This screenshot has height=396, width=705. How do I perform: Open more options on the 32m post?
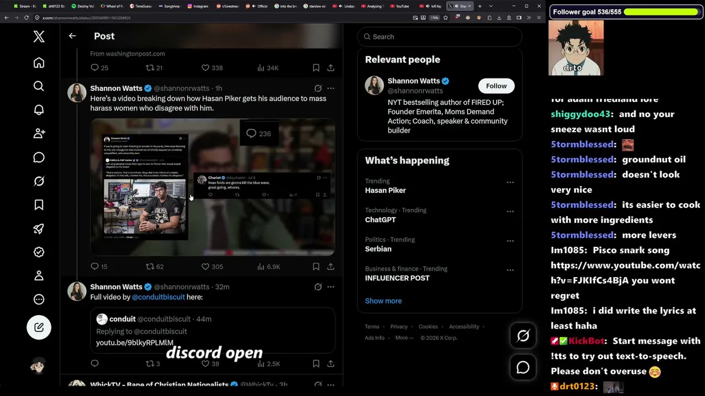coord(330,287)
